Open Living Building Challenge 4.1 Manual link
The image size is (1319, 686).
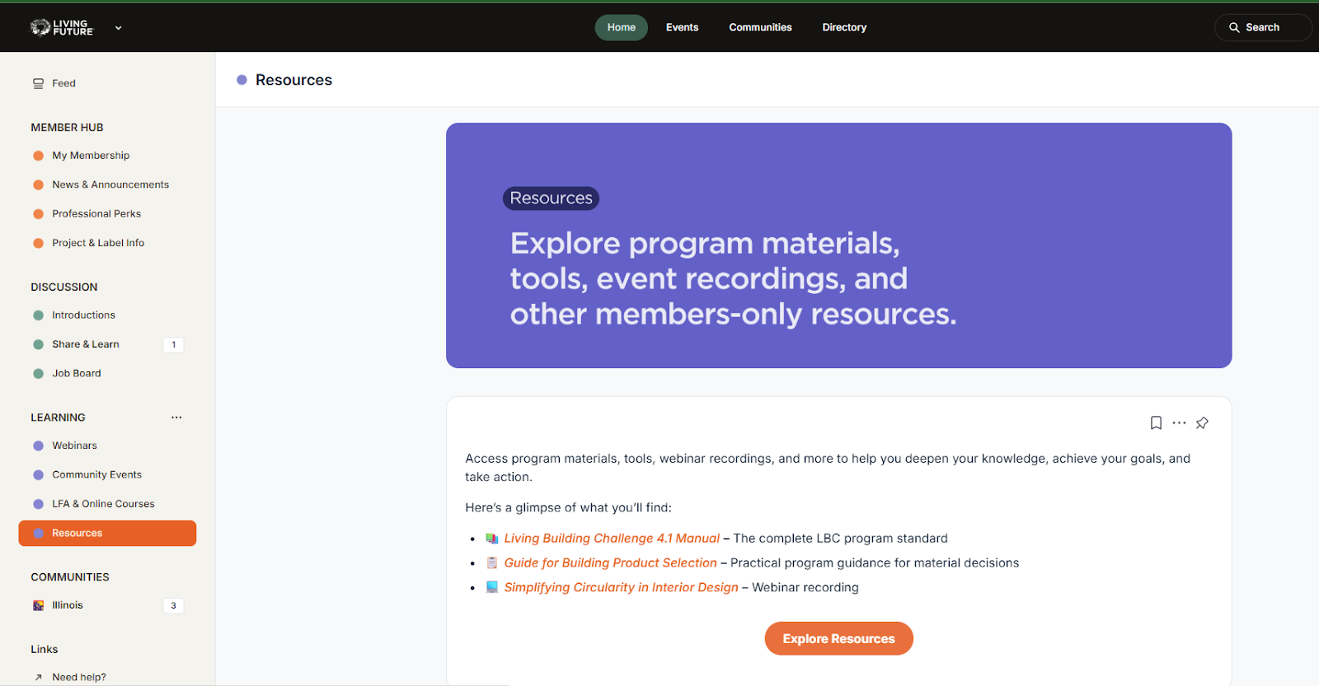pos(612,539)
